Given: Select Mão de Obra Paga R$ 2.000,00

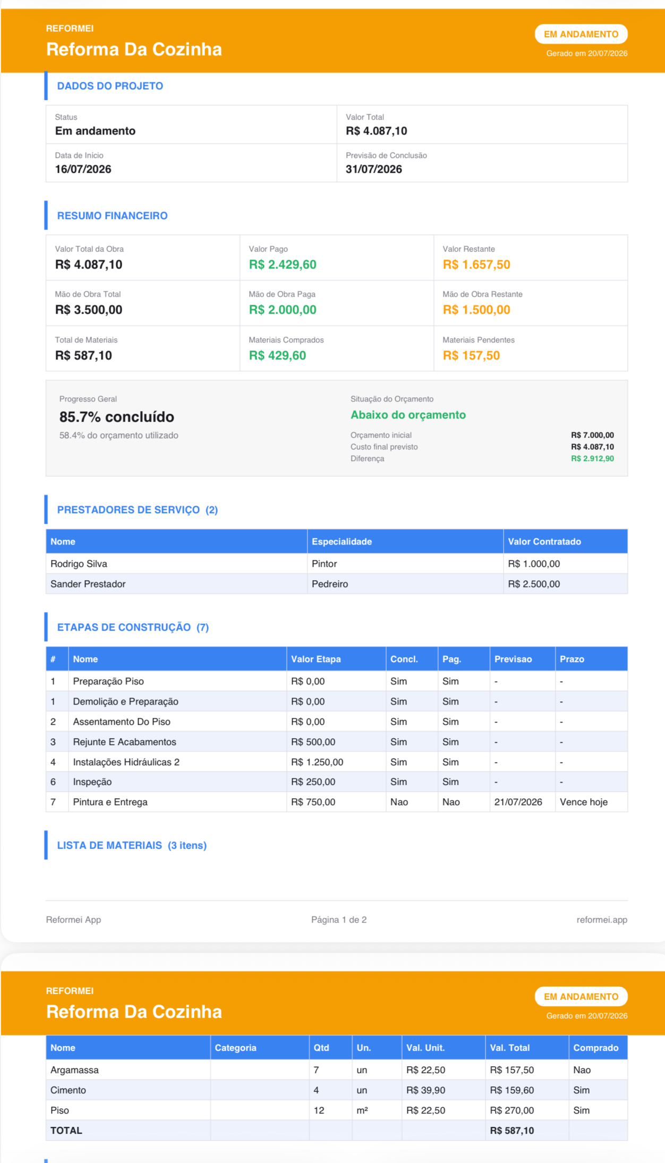Looking at the screenshot, I should tap(283, 310).
